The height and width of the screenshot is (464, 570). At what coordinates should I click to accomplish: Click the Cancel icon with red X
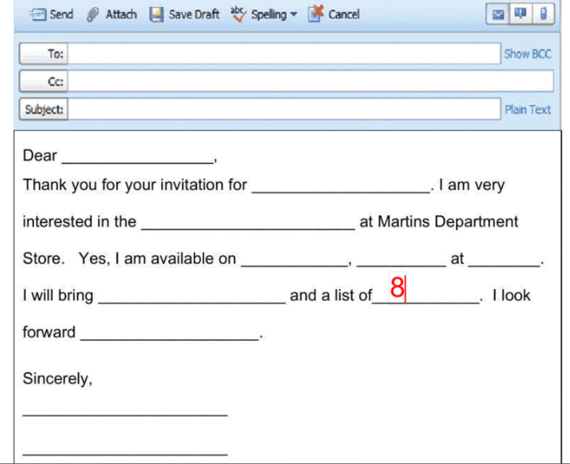point(315,14)
